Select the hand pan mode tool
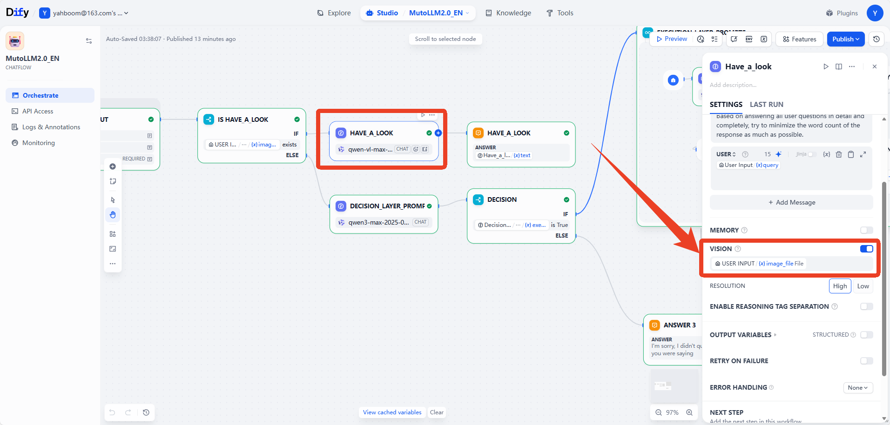The height and width of the screenshot is (425, 890). (113, 214)
